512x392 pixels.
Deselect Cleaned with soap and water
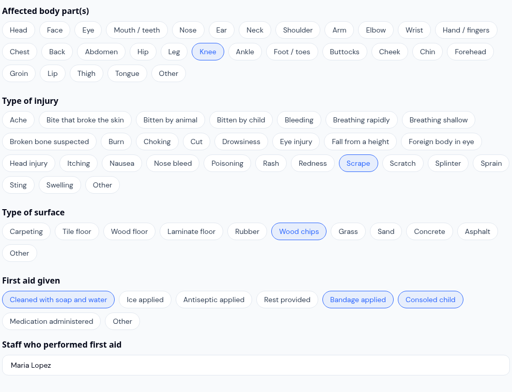pyautogui.click(x=58, y=300)
